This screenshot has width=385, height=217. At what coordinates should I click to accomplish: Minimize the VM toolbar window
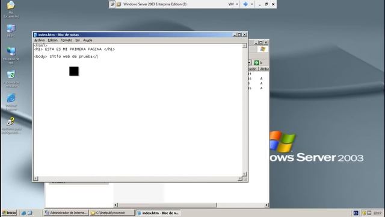[x=259, y=4]
